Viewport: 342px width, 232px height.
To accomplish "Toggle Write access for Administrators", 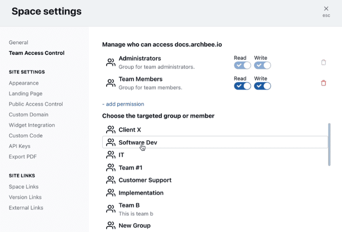I will pyautogui.click(x=262, y=65).
